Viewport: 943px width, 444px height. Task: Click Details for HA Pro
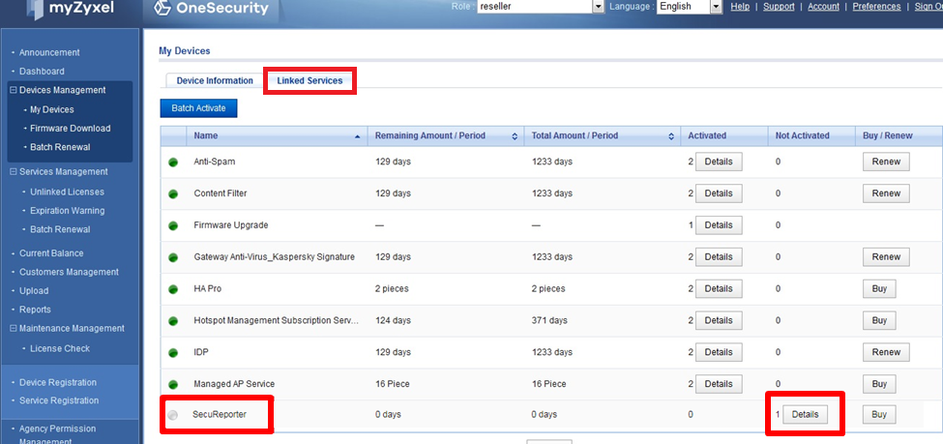pos(719,289)
